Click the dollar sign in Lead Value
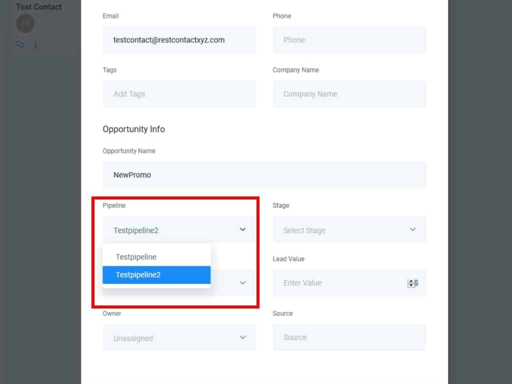Screen dimensions: 512x384 pos(416,283)
